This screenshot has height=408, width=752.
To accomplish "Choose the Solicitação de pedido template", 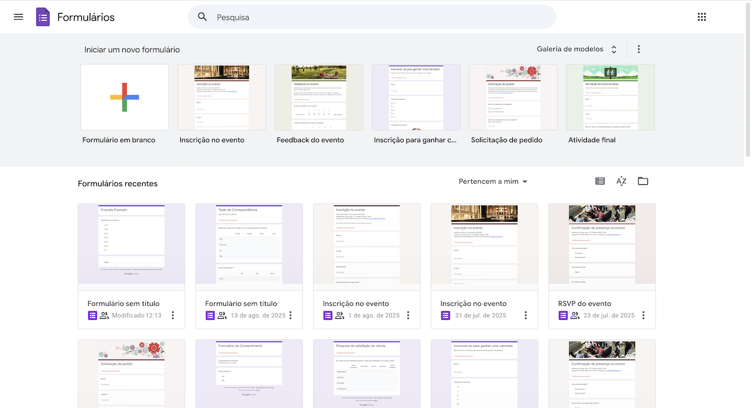I will point(513,97).
